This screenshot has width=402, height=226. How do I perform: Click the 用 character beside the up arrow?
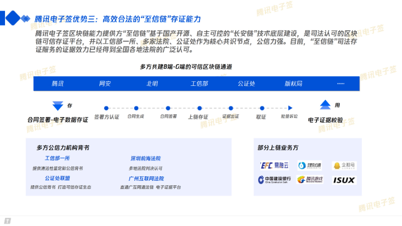[x=337, y=105]
